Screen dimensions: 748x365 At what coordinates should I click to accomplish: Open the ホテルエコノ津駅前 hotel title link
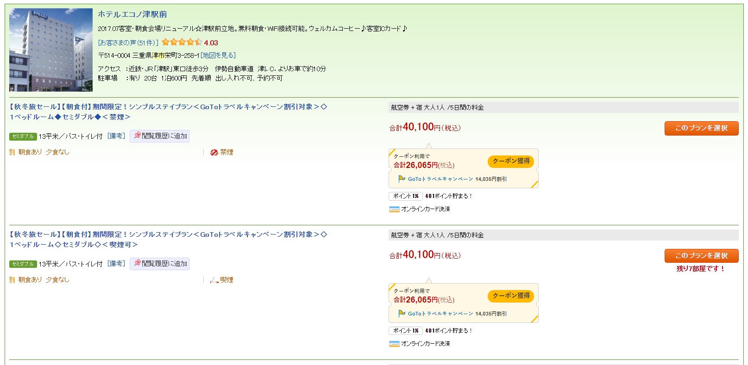tap(132, 14)
